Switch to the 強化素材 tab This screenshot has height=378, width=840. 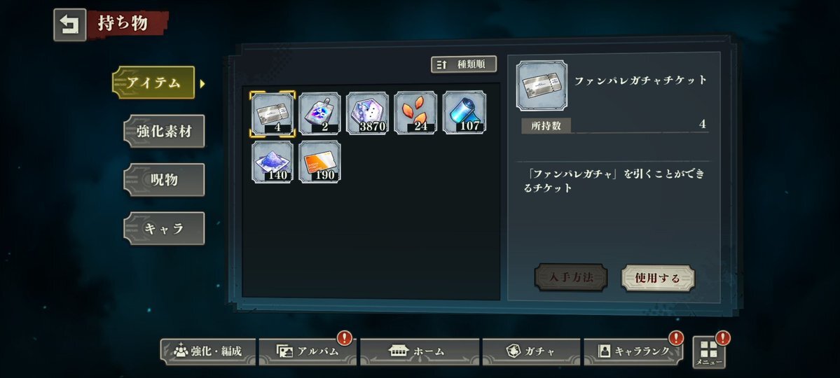pyautogui.click(x=164, y=131)
